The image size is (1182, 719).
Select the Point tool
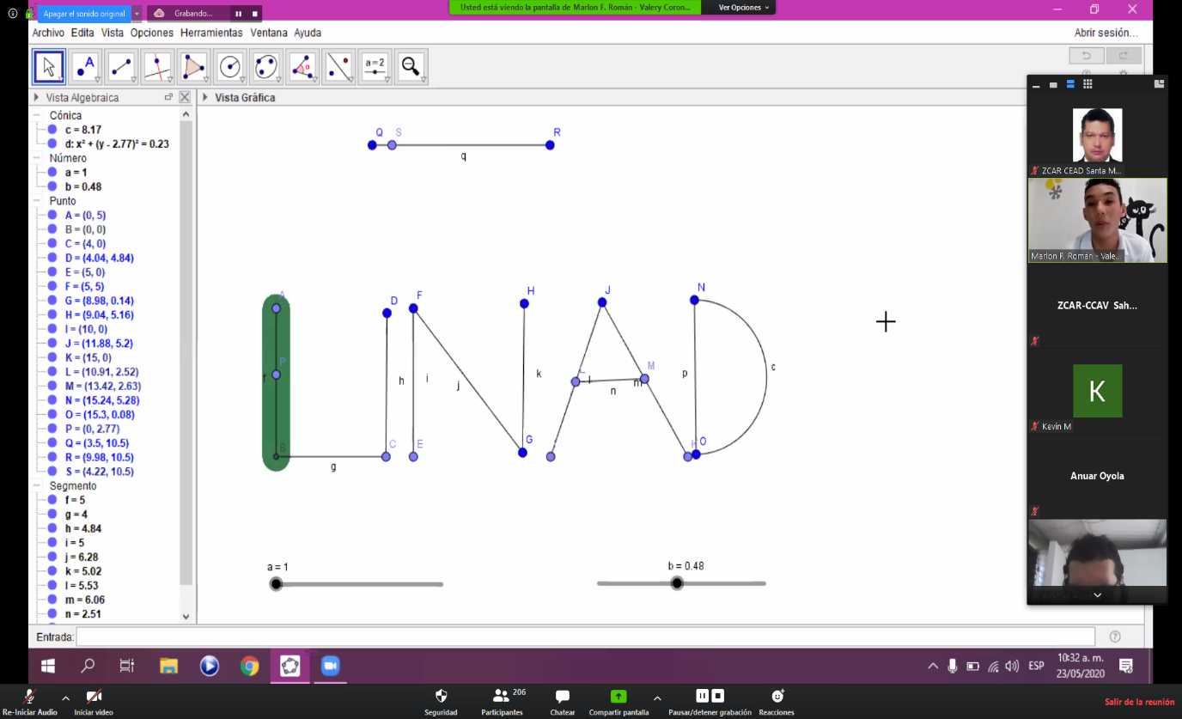coord(85,67)
